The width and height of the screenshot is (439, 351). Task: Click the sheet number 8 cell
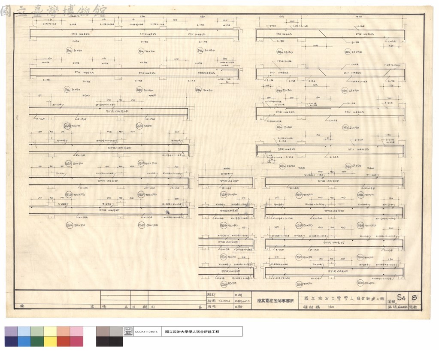click(x=414, y=297)
